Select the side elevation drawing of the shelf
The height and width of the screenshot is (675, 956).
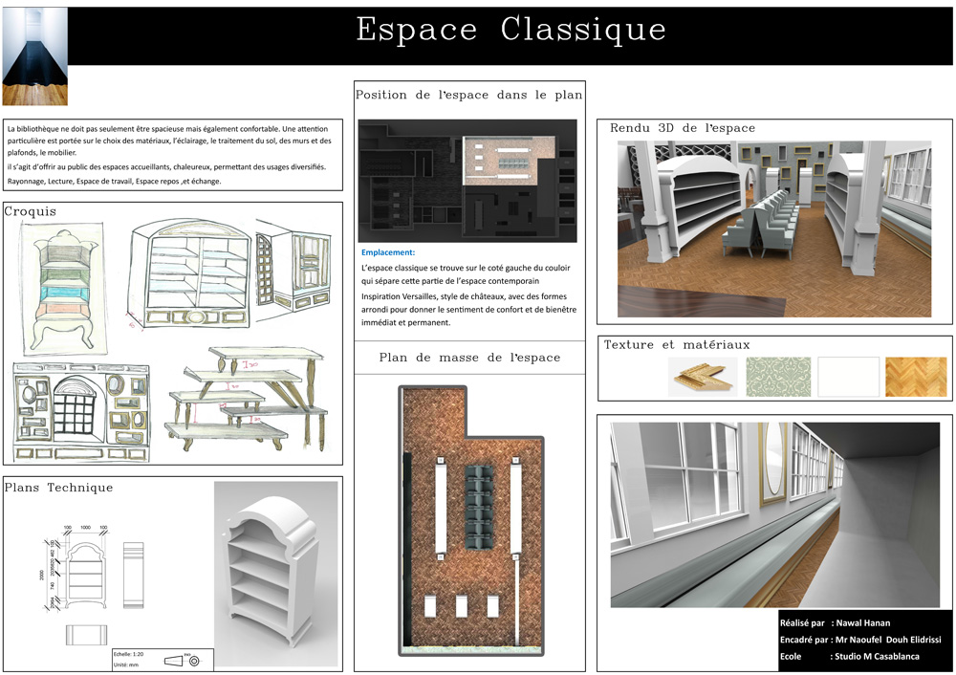coord(133,575)
